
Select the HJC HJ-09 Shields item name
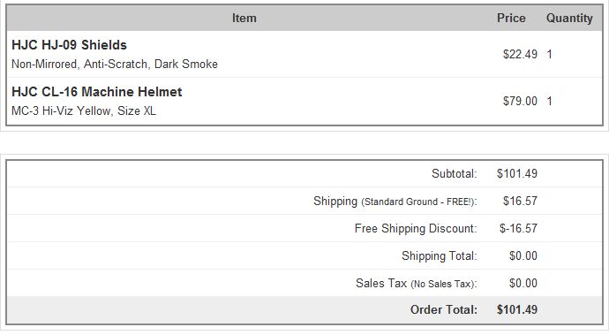[69, 45]
